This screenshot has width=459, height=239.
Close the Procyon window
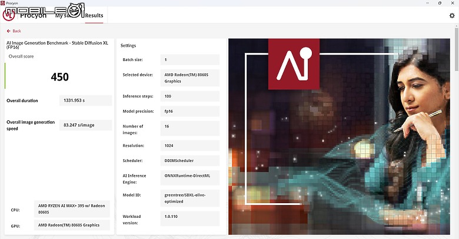(x=453, y=3)
